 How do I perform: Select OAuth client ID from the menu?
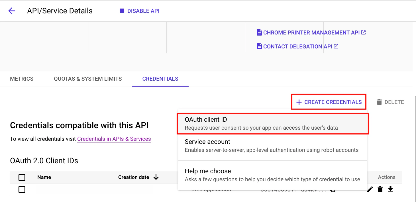pos(272,123)
